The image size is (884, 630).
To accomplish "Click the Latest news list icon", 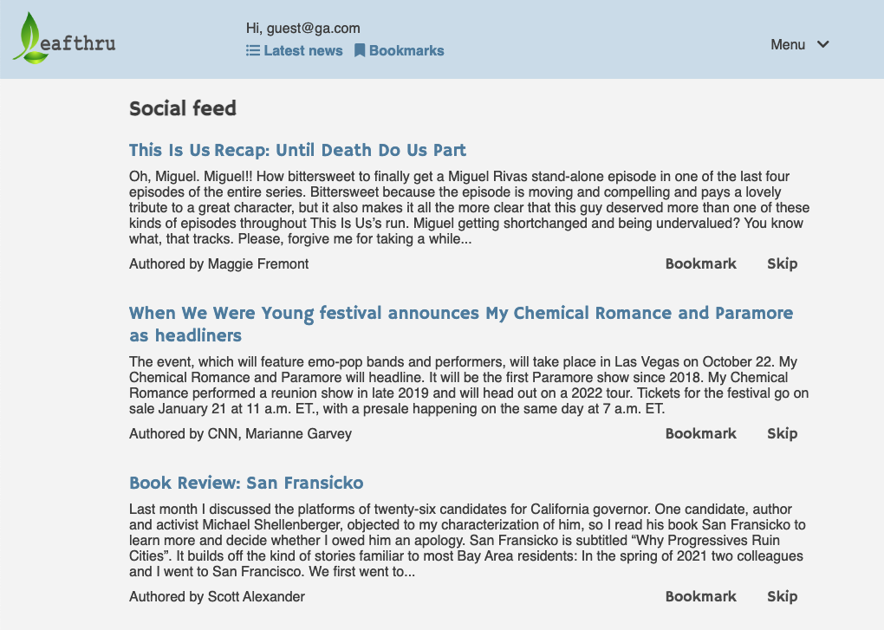I will pyautogui.click(x=253, y=51).
